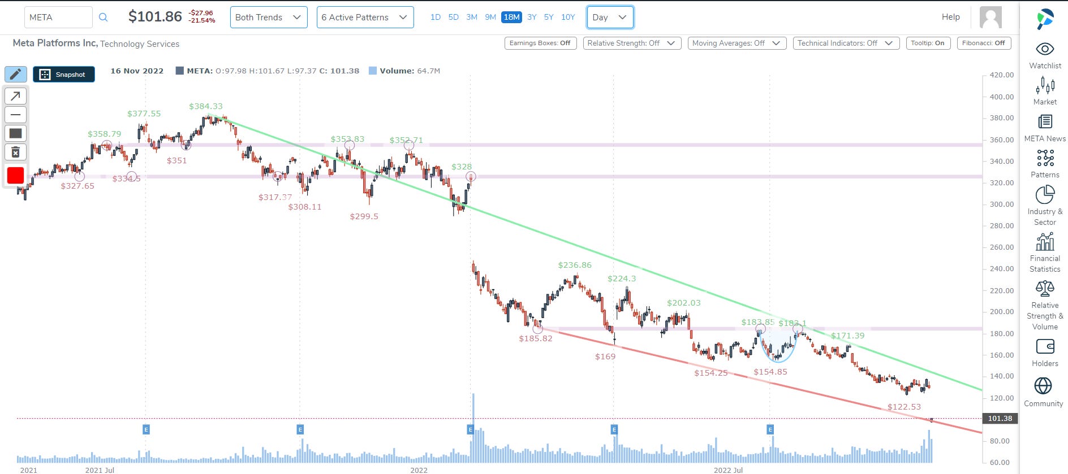Open Relative Strength & Volume scales icon
The image size is (1068, 474).
point(1045,289)
